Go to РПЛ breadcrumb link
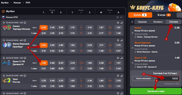The width and height of the screenshot is (182, 95). pos(28,3)
